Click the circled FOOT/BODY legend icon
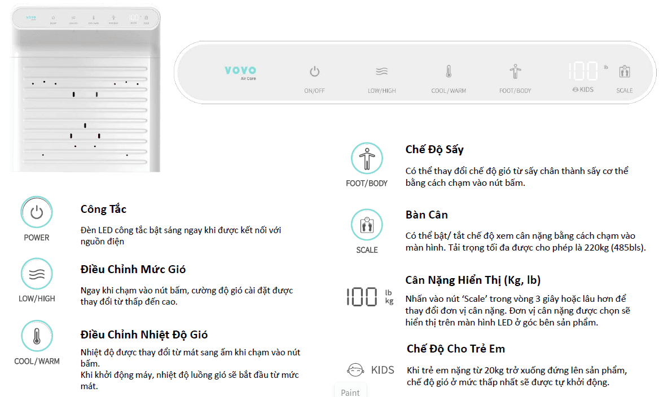The height and width of the screenshot is (397, 659). pyautogui.click(x=367, y=158)
